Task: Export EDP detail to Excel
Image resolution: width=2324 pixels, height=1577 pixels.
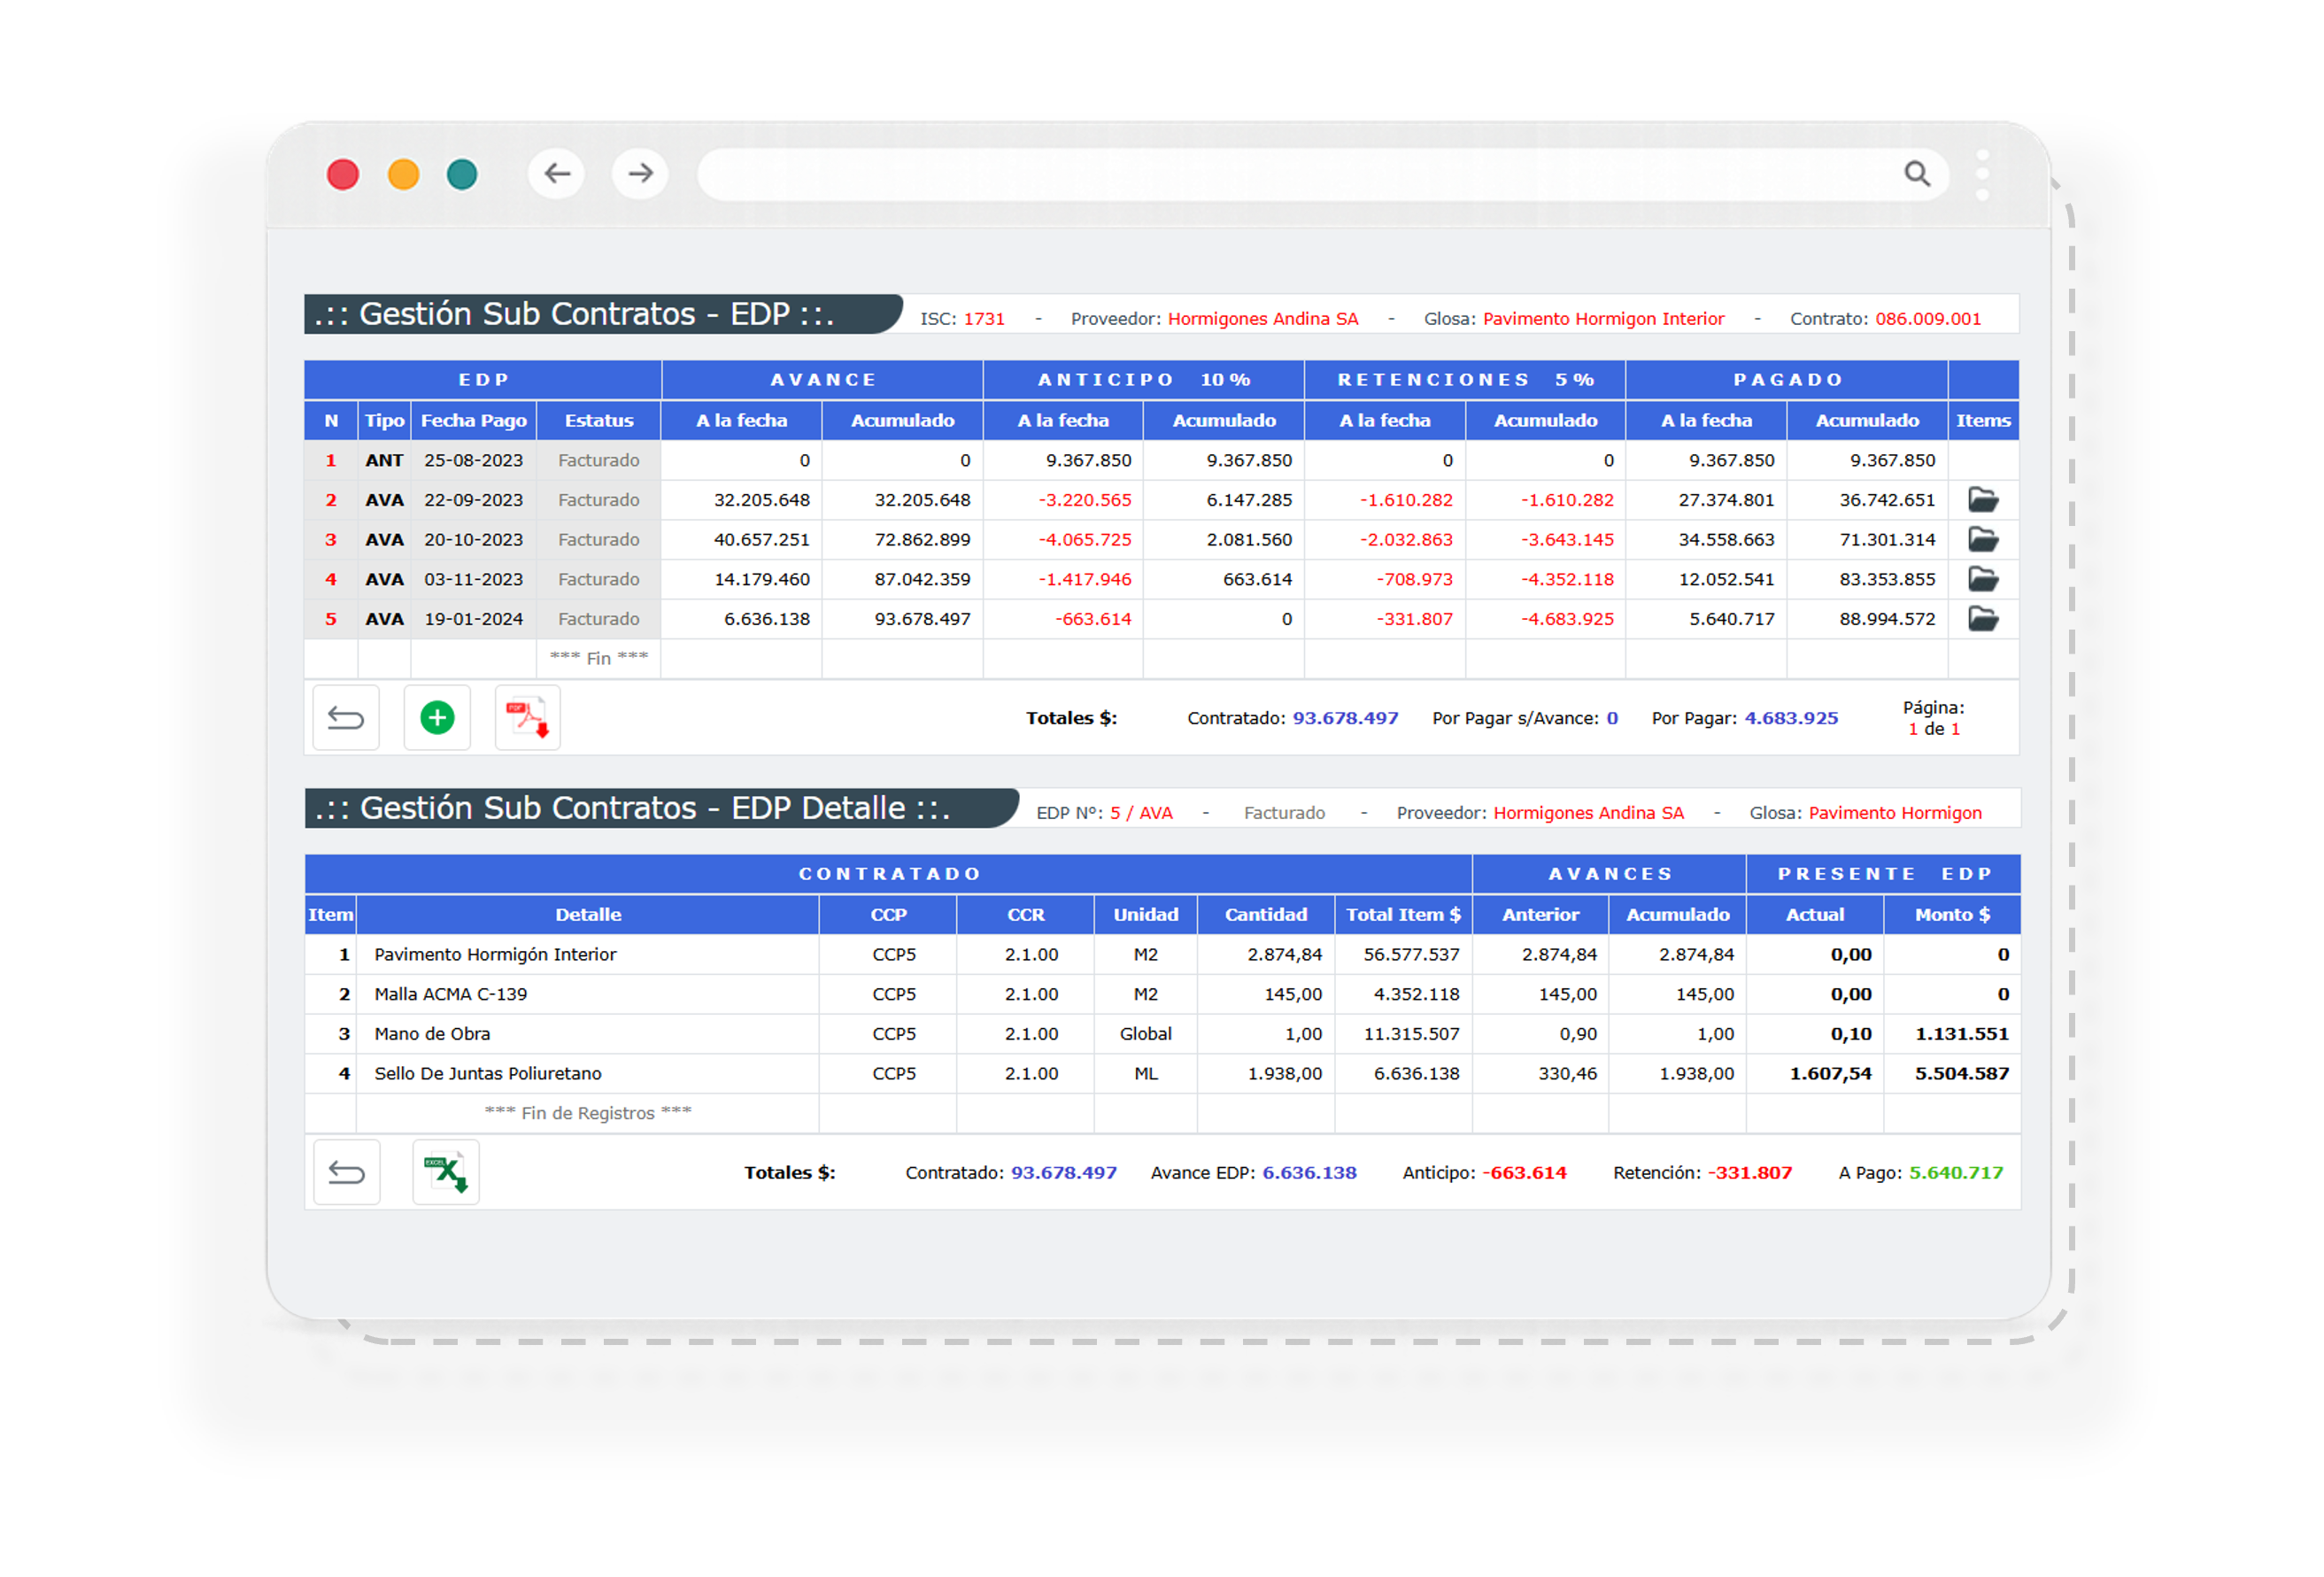Action: [446, 1172]
